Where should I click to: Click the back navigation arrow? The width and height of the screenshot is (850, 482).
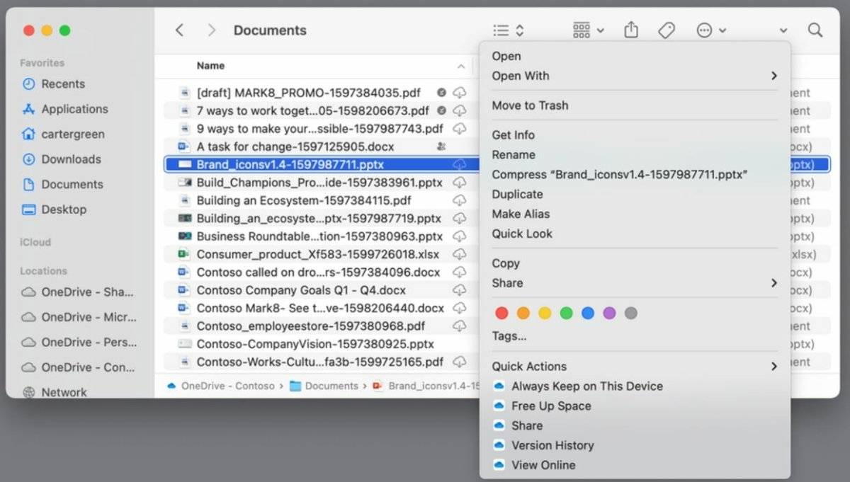tap(179, 30)
